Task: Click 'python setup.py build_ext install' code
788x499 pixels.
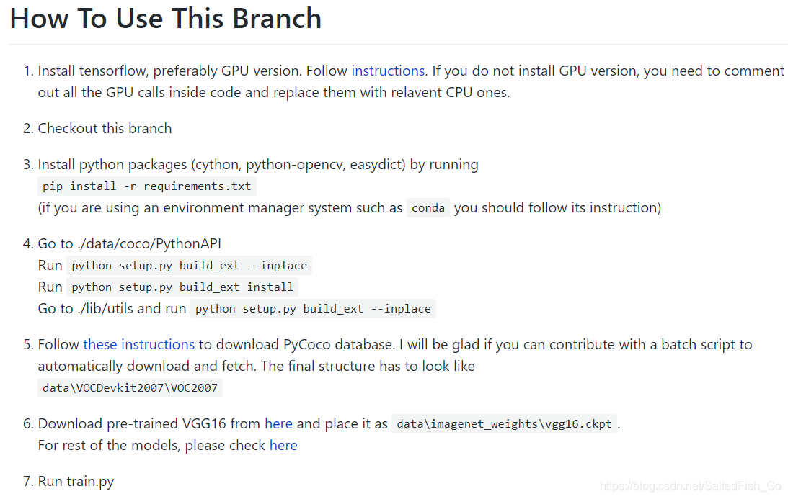Action: (182, 287)
